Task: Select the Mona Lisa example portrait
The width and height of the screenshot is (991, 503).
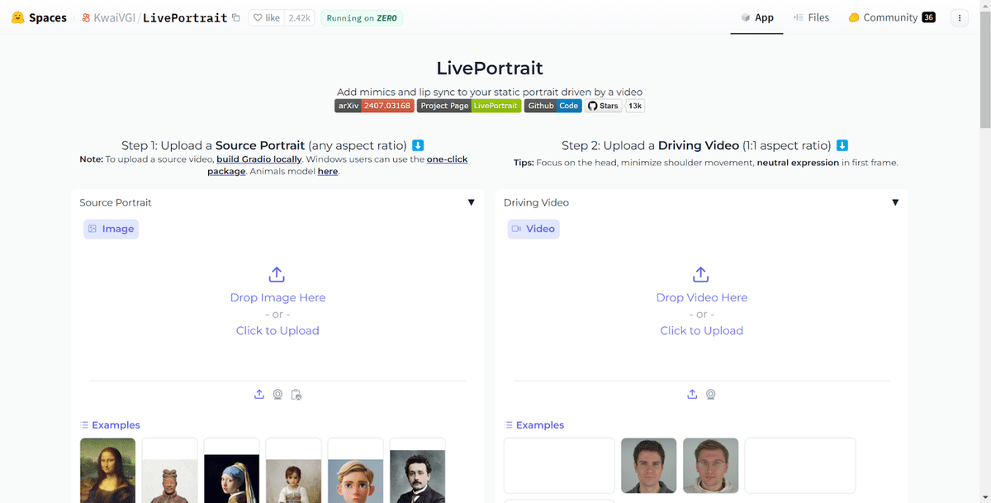Action: tap(107, 471)
